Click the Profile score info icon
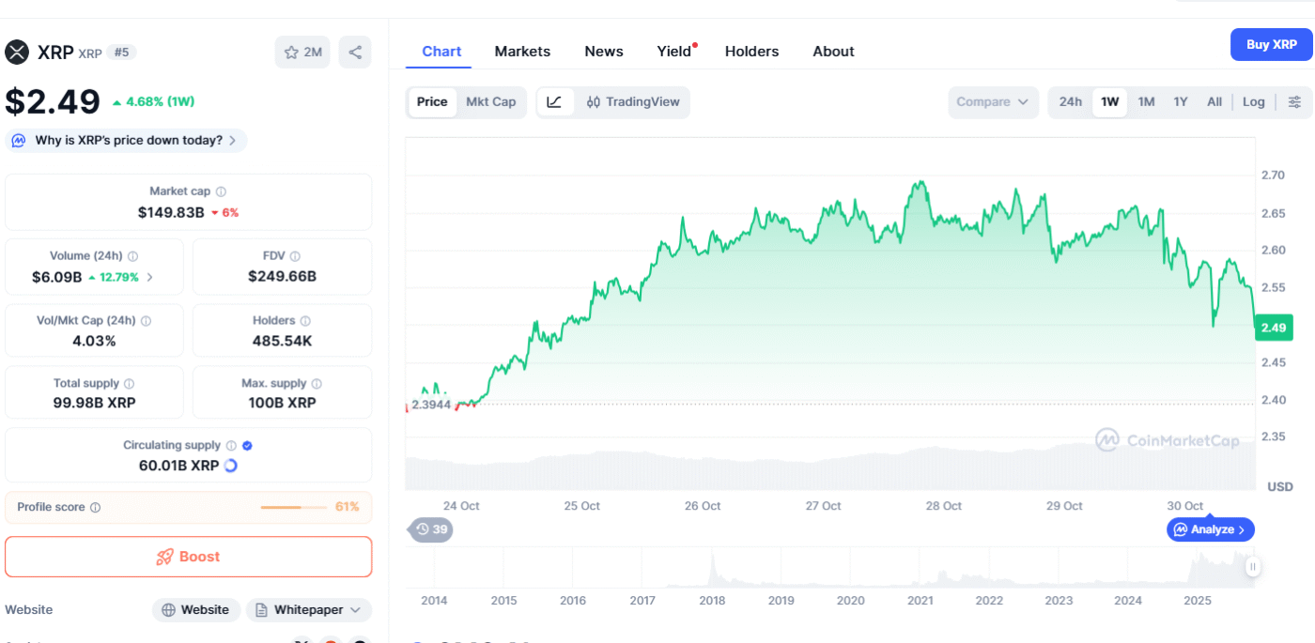This screenshot has height=643, width=1315. pos(95,508)
